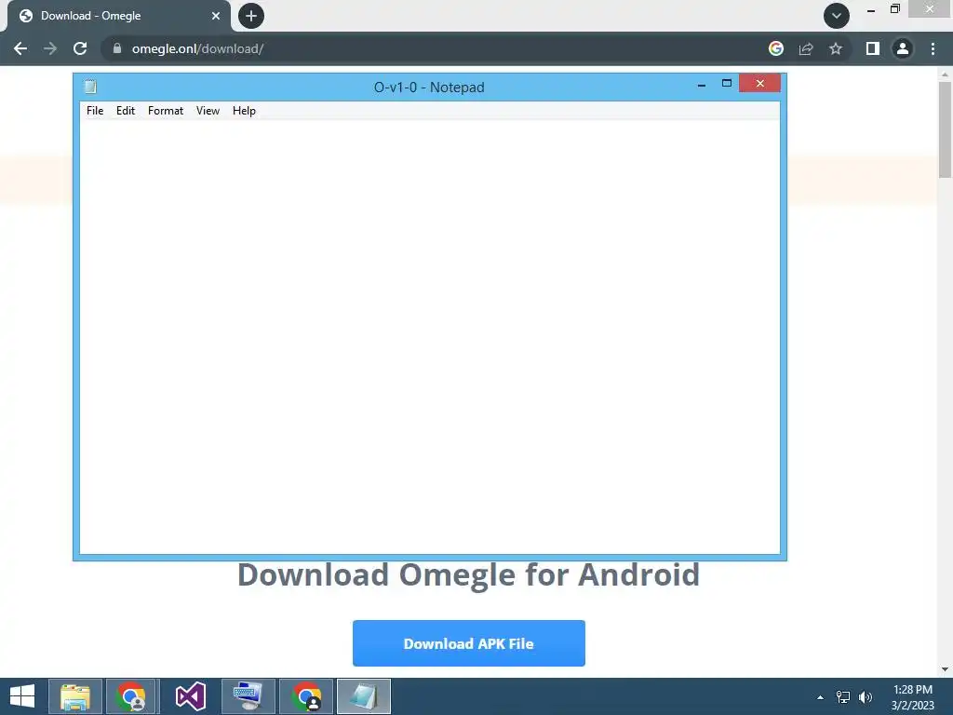Image resolution: width=953 pixels, height=715 pixels.
Task: Open a new Chrome tab
Action: [x=251, y=16]
